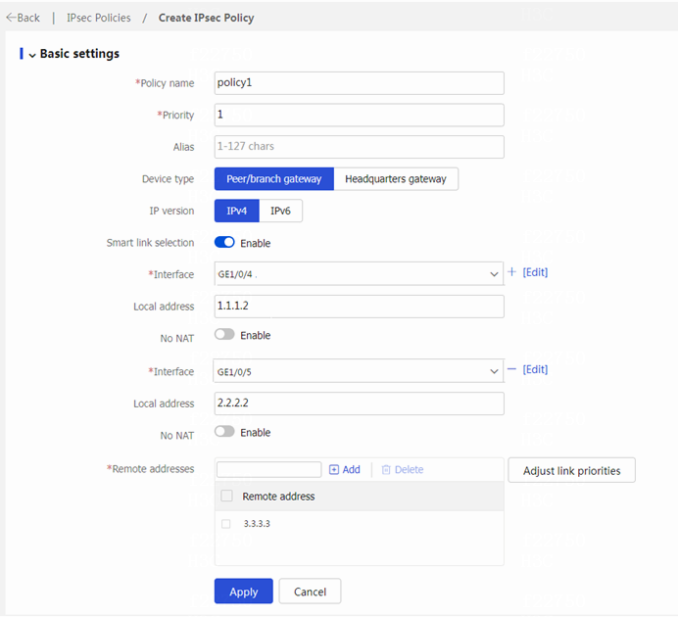Choose IPv6 as the IP version

point(280,211)
